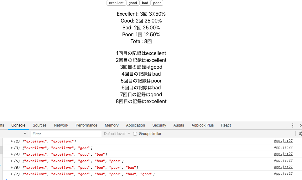Open App.js:27 link for (4) array
This screenshot has height=180, width=302.
[x=283, y=154]
